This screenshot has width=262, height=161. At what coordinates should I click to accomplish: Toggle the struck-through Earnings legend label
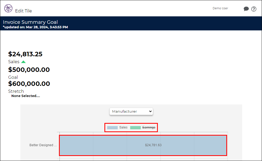149,127
